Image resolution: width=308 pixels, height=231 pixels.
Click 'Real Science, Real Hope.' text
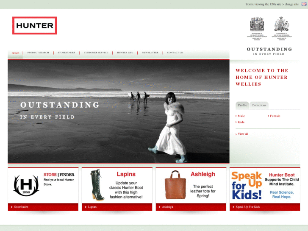pos(282,195)
